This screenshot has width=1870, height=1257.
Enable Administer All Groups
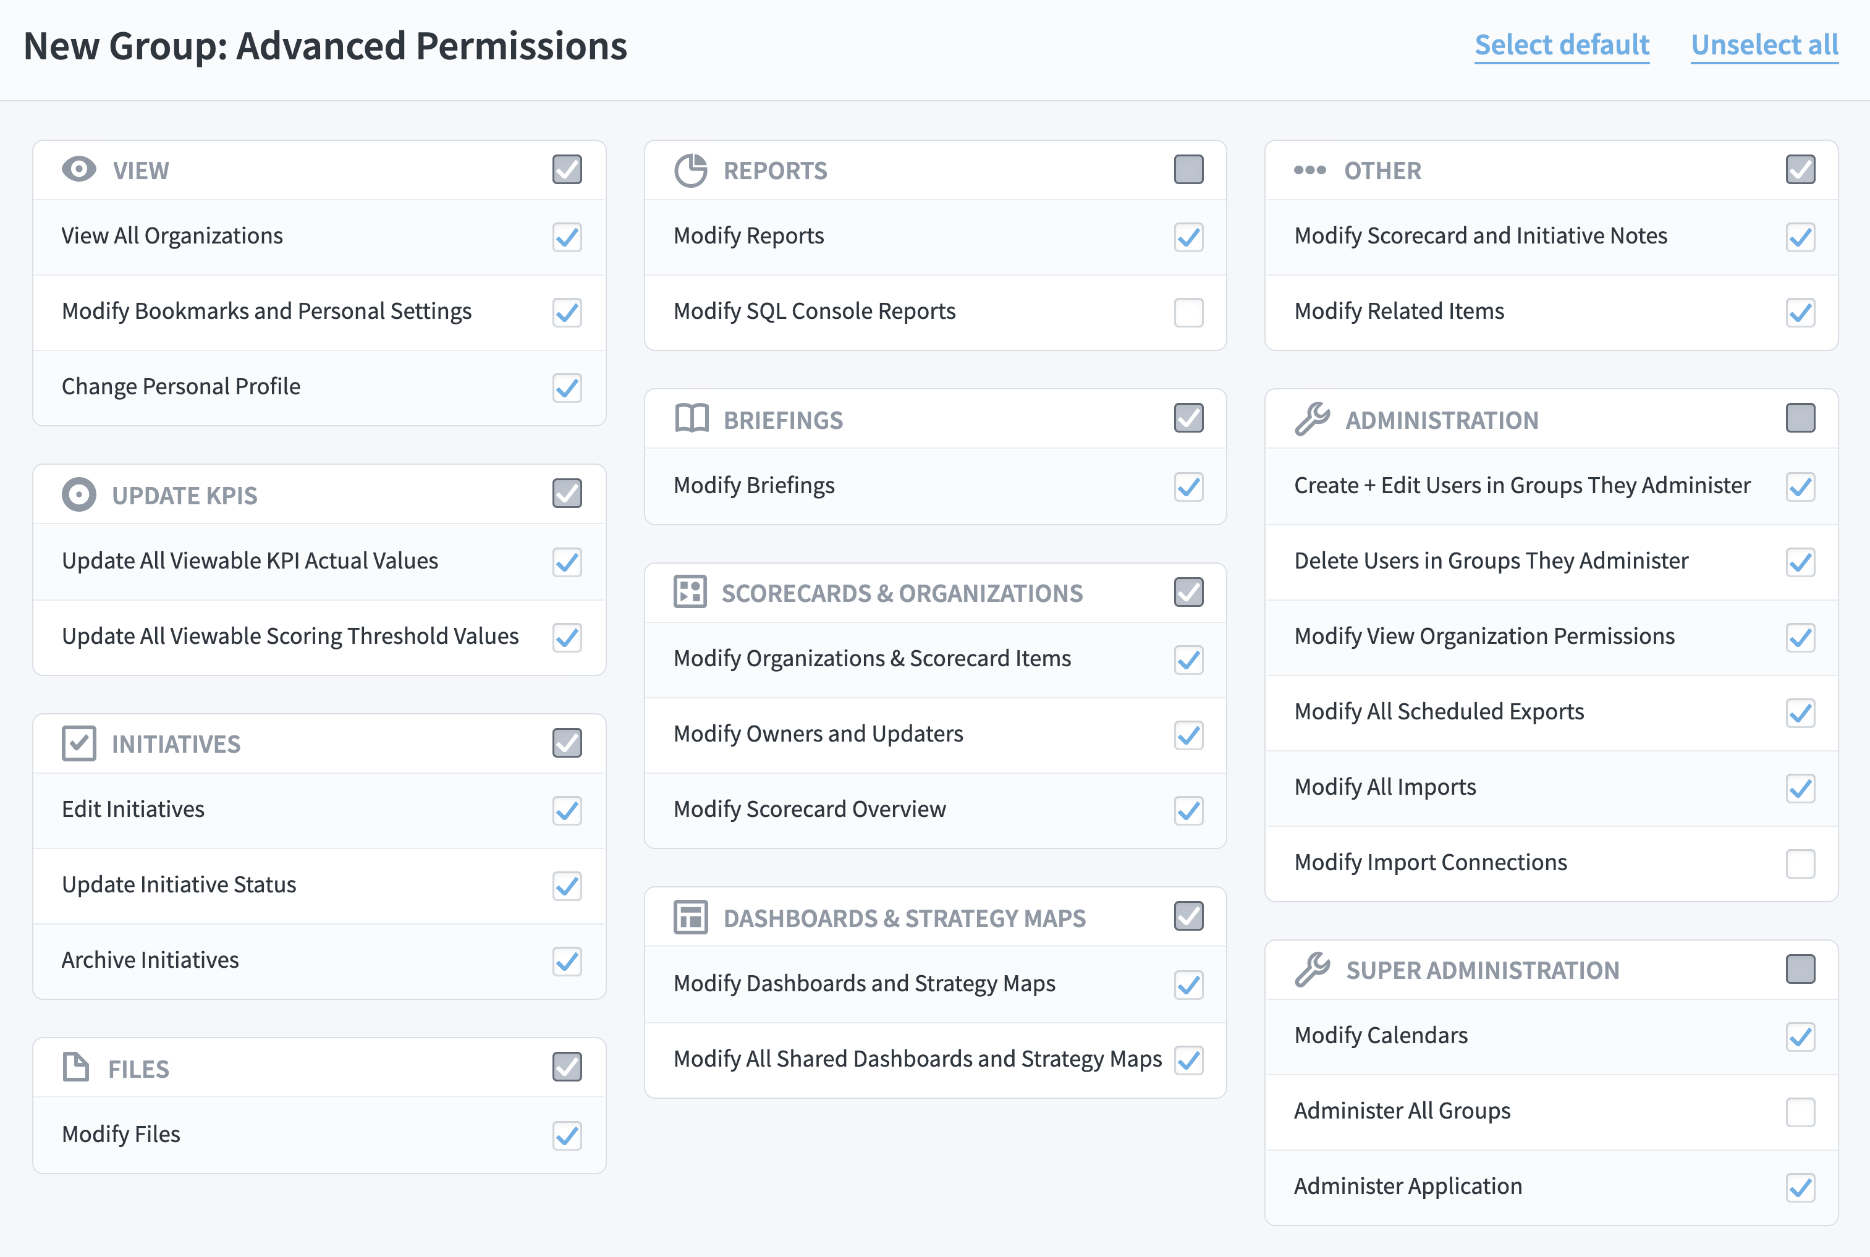pos(1800,1112)
